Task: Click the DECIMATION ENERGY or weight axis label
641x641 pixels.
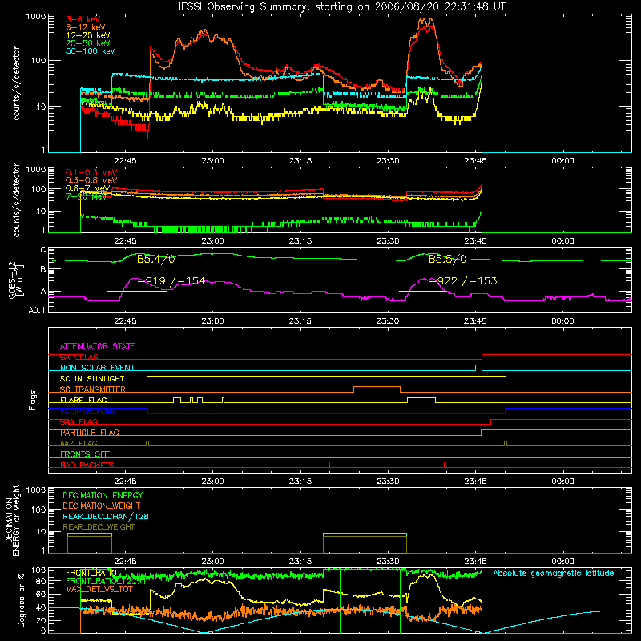Action: point(13,520)
